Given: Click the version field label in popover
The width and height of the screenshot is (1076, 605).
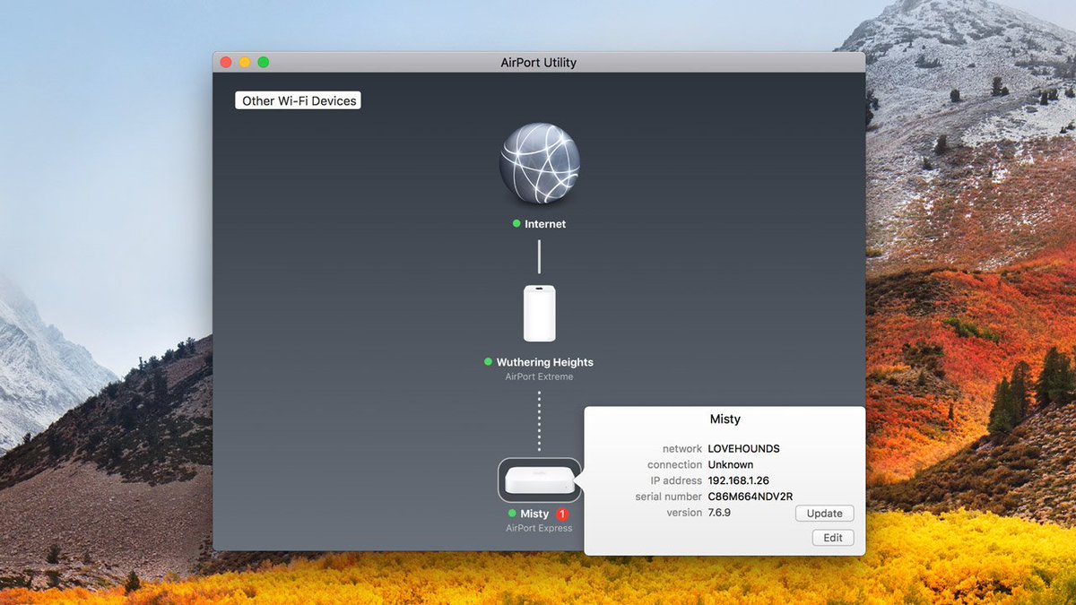Looking at the screenshot, I should click(x=685, y=513).
